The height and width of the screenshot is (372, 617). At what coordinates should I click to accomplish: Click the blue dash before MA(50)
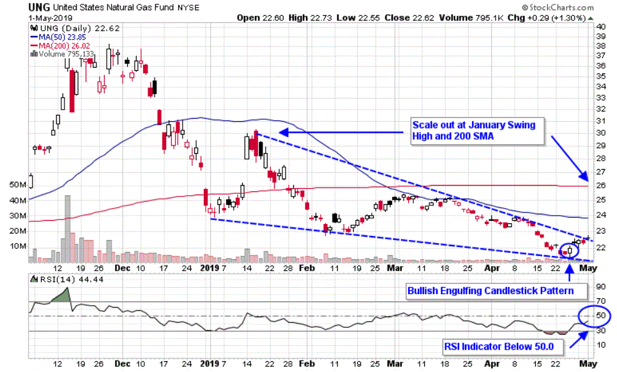[x=34, y=37]
